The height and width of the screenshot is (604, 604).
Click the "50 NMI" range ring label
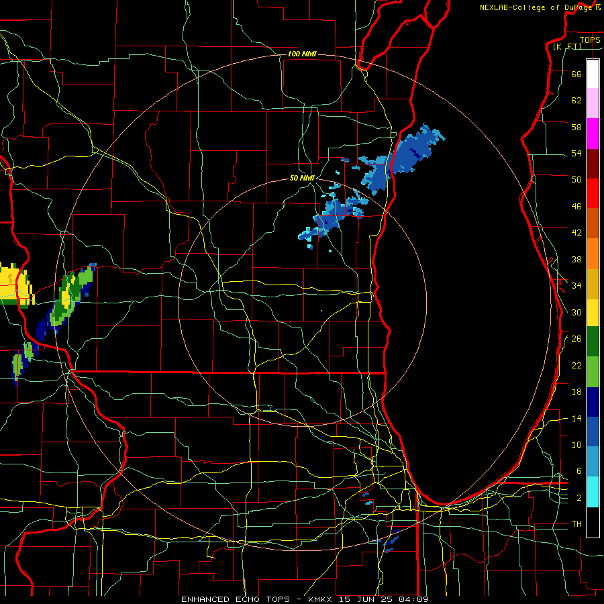click(x=302, y=178)
